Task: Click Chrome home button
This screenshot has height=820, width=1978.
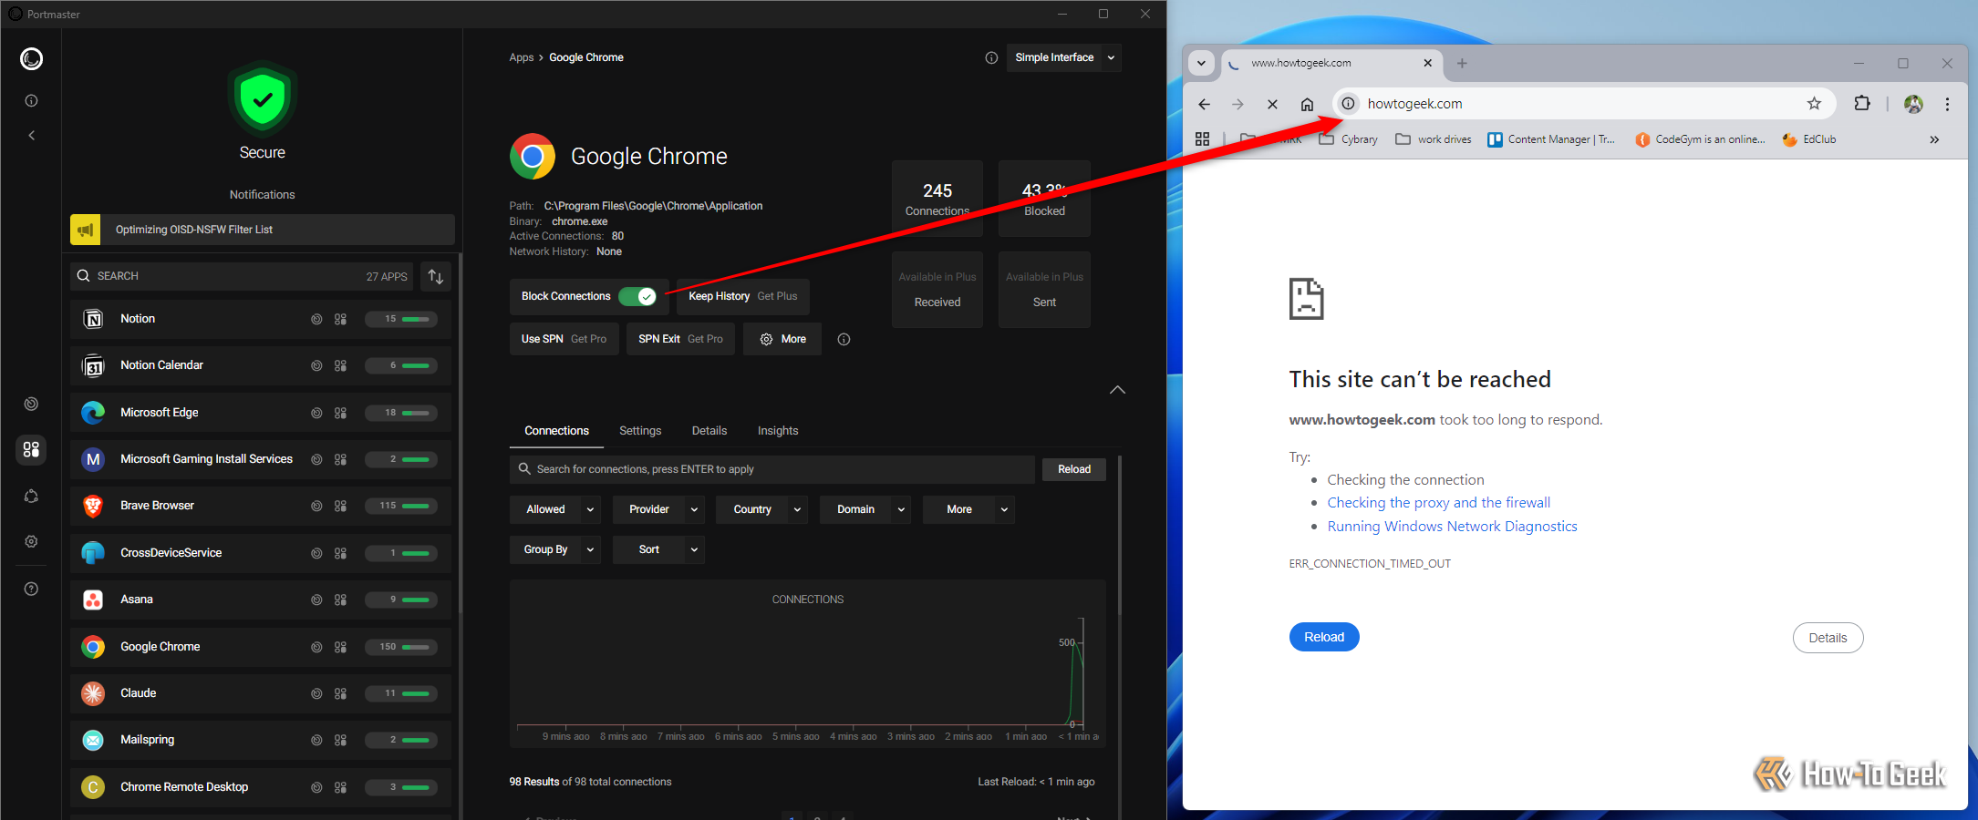Action: point(1307,104)
